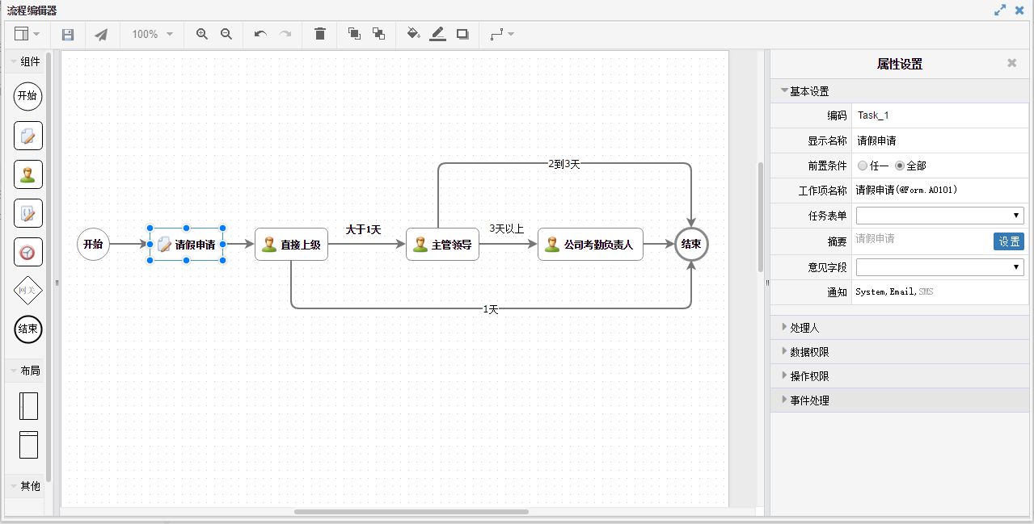1034x524 pixels.
Task: Click the zoom in magnifier icon
Action: click(x=202, y=34)
